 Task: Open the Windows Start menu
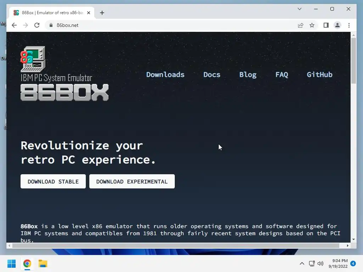[12, 263]
